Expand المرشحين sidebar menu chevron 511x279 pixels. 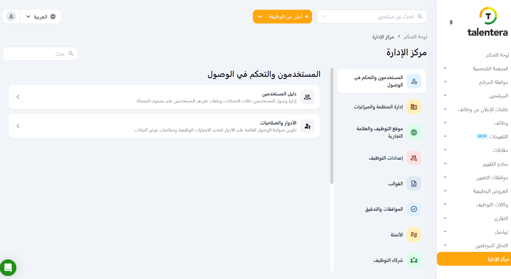445,95
